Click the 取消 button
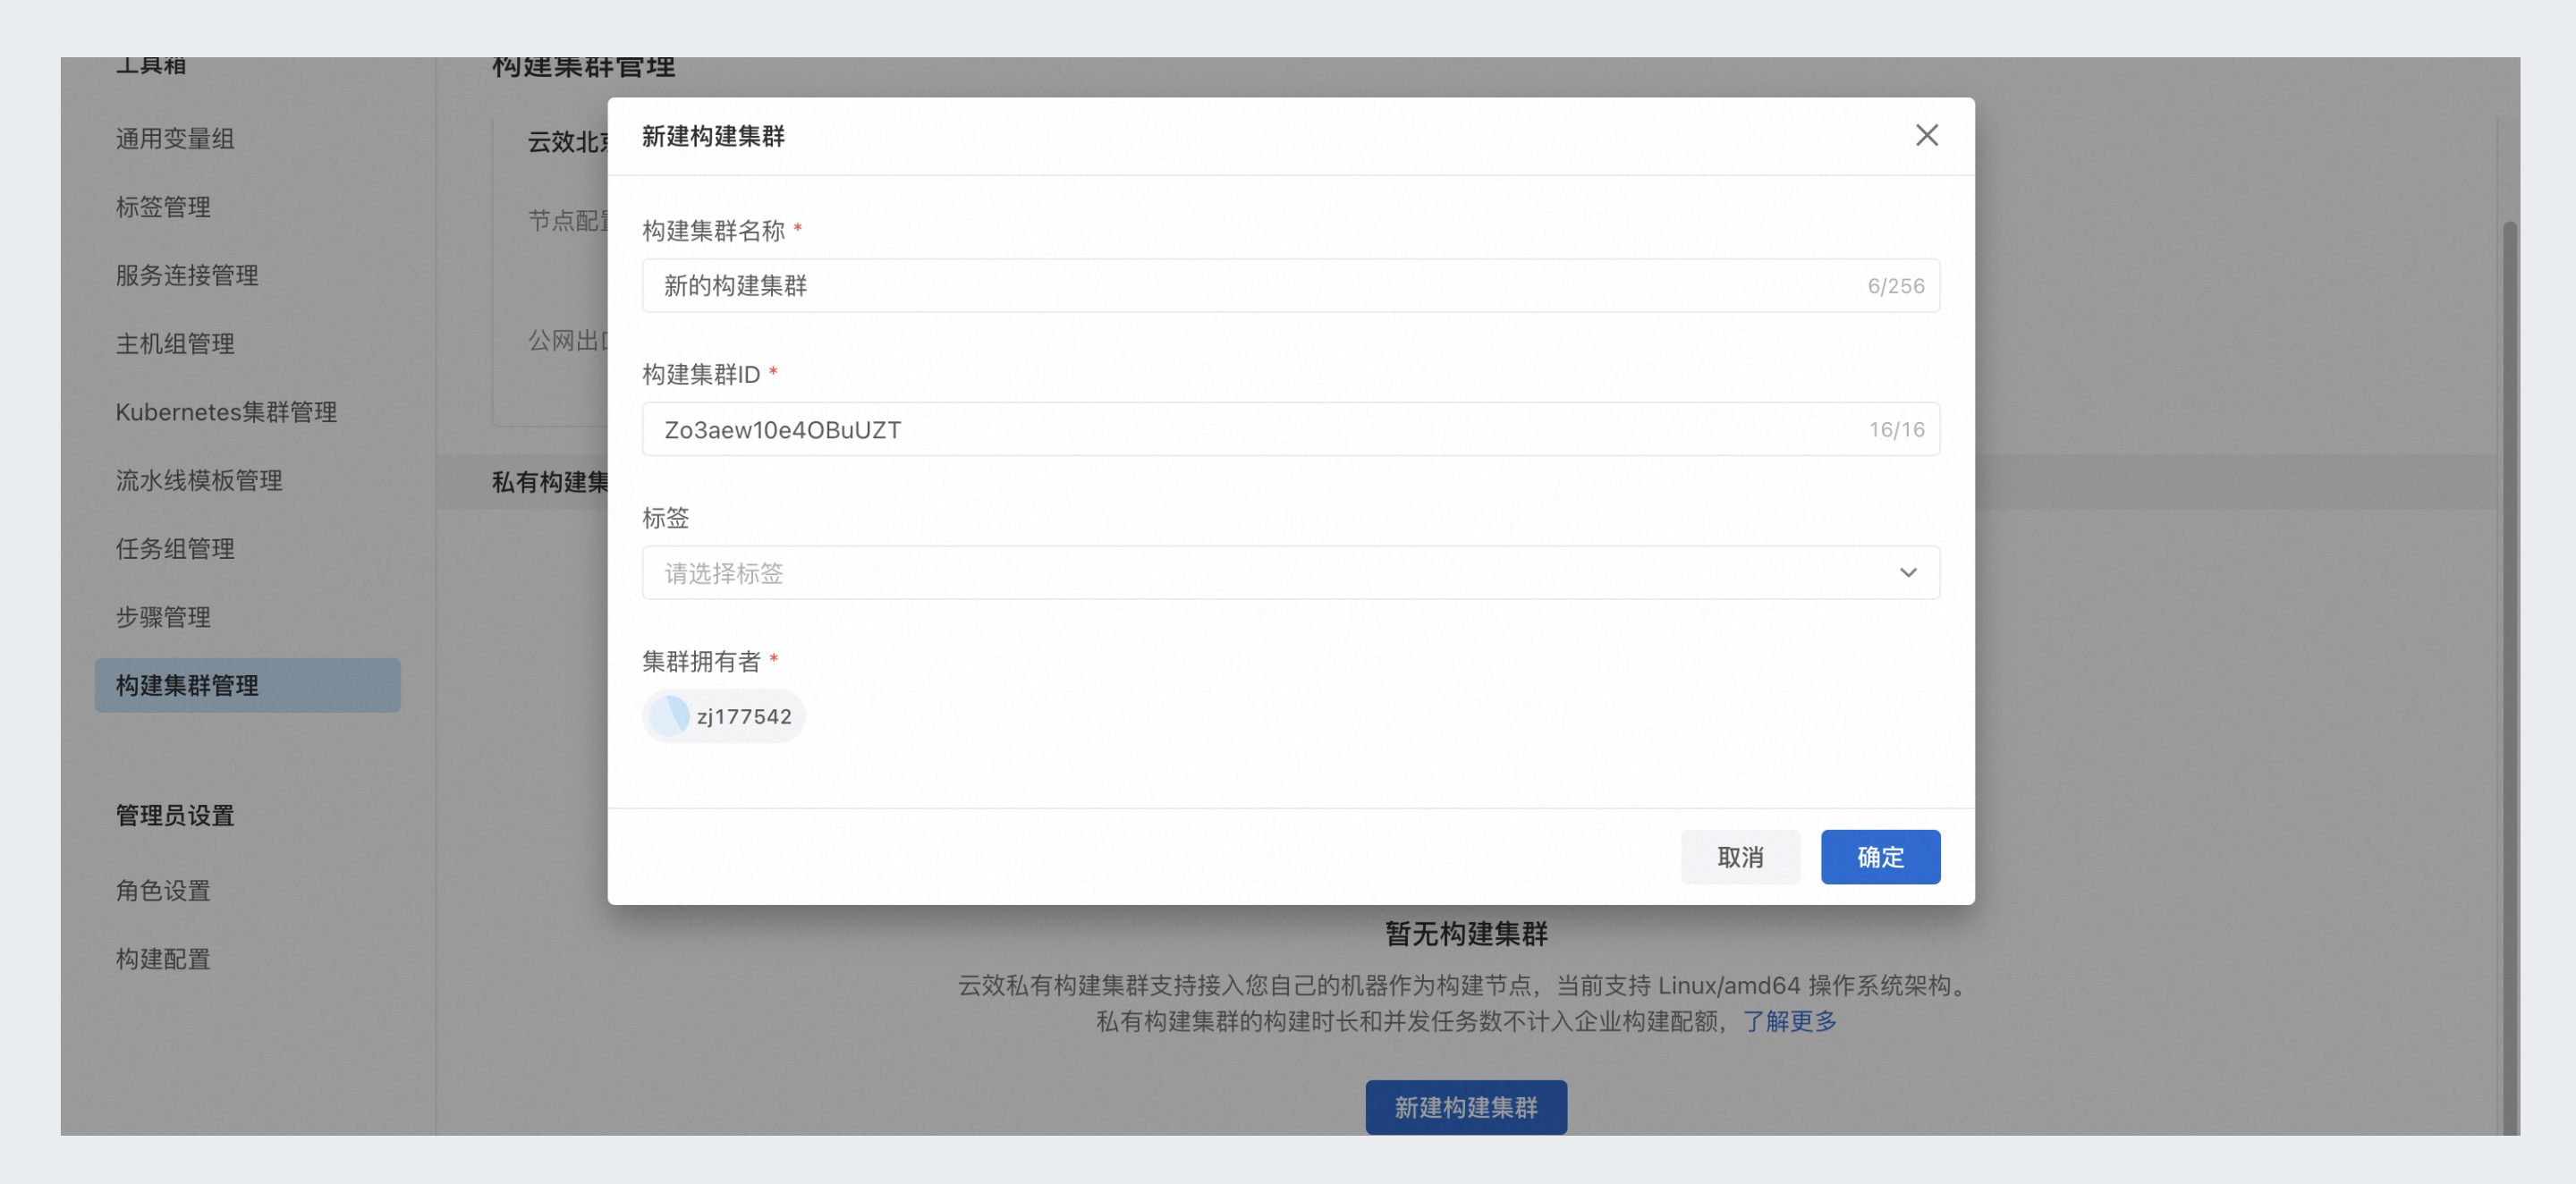Image resolution: width=2576 pixels, height=1184 pixels. point(1740,857)
